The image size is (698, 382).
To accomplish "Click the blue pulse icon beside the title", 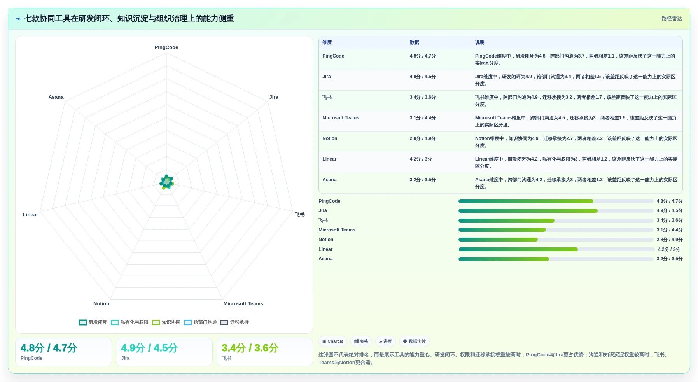I will pos(18,19).
